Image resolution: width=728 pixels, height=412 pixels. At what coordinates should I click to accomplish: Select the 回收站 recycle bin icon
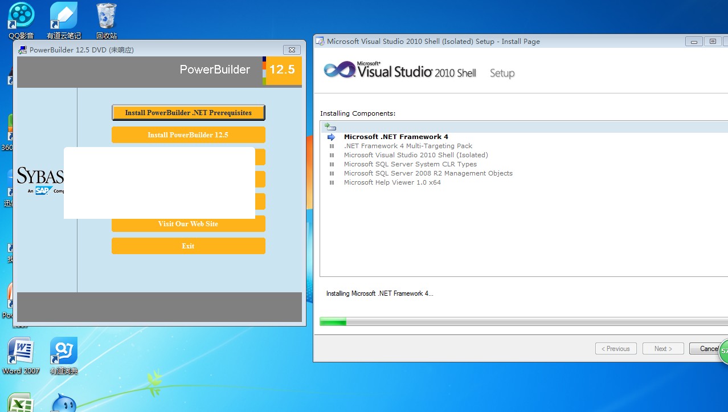[107, 20]
